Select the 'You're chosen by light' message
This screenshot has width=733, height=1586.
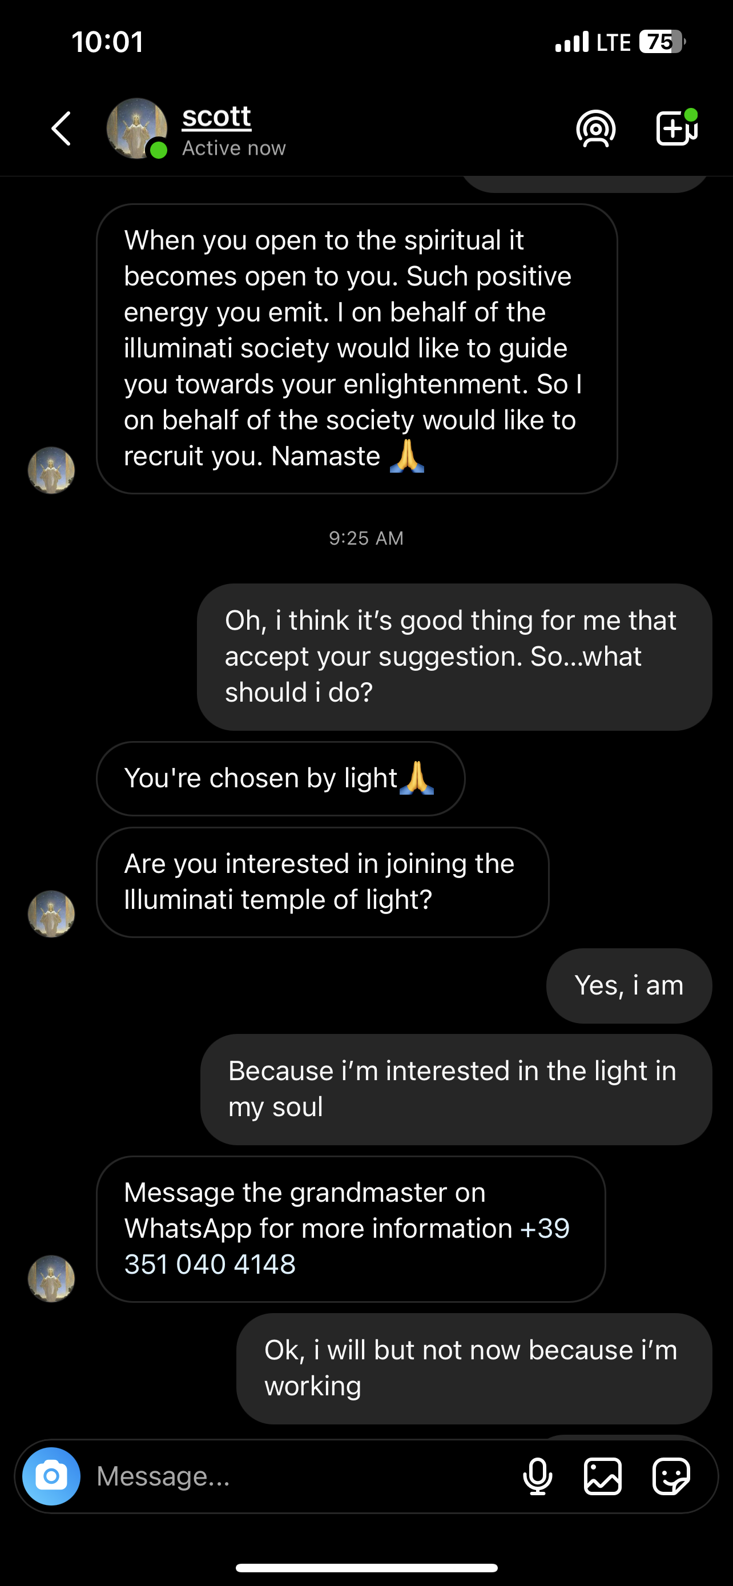click(x=281, y=778)
